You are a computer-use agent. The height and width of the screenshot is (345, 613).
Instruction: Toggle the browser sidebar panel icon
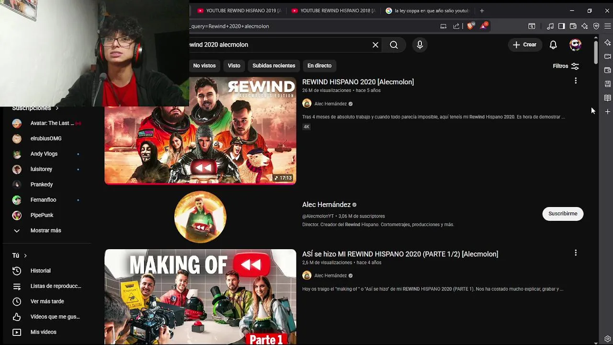[561, 26]
